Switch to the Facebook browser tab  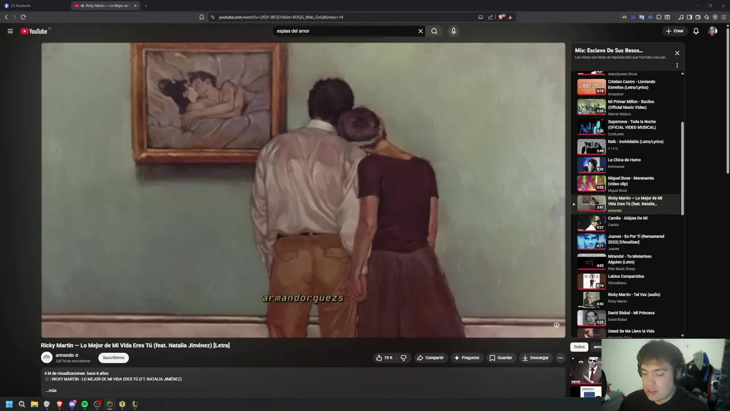pos(34,6)
